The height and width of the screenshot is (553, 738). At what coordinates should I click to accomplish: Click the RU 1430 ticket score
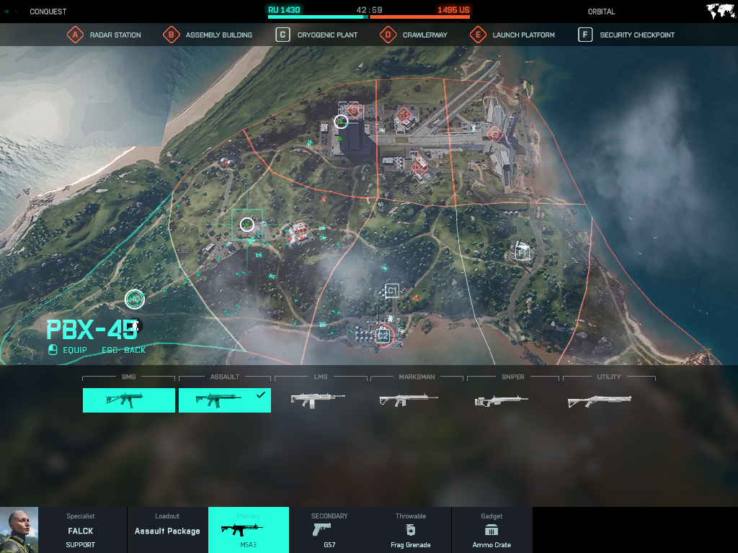pos(284,10)
